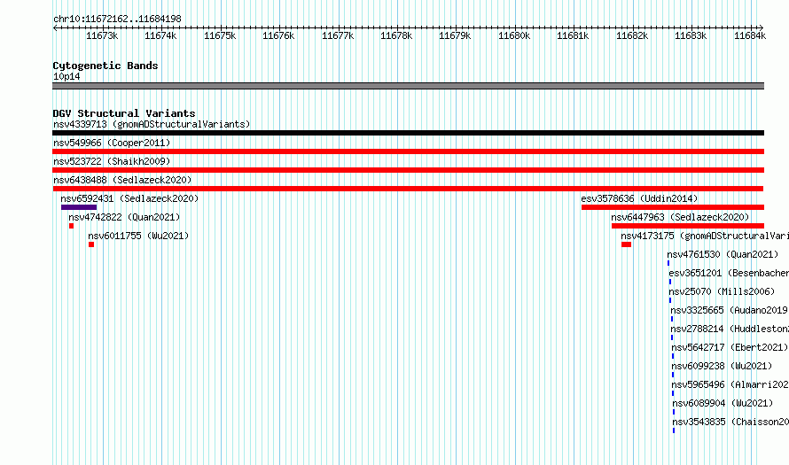Image resolution: width=789 pixels, height=465 pixels.
Task: Open the nsv6447963 (Sedlazeck2020) label
Action: point(680,217)
